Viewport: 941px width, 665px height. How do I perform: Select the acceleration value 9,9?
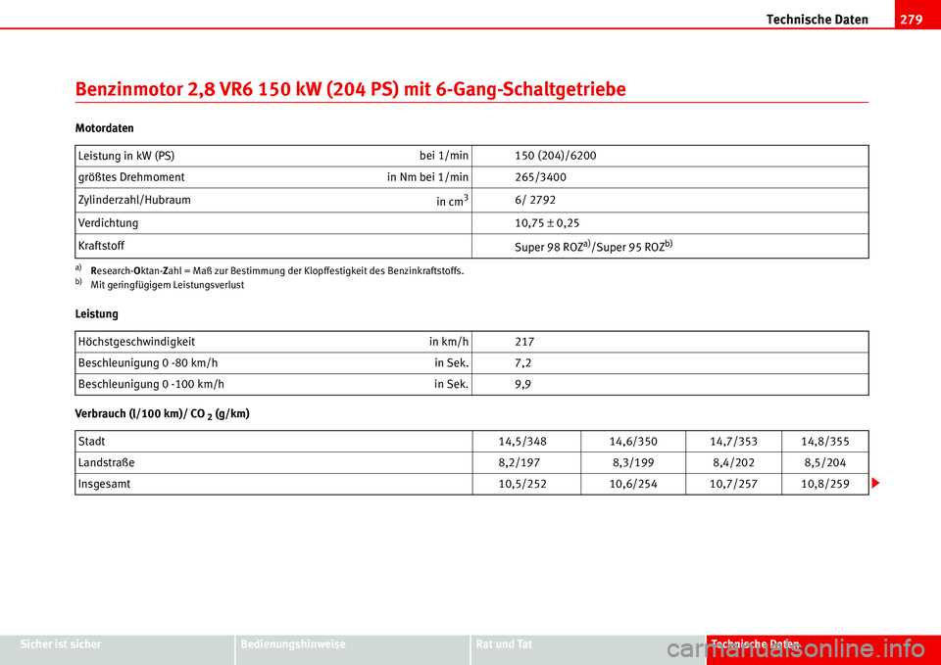pyautogui.click(x=522, y=384)
